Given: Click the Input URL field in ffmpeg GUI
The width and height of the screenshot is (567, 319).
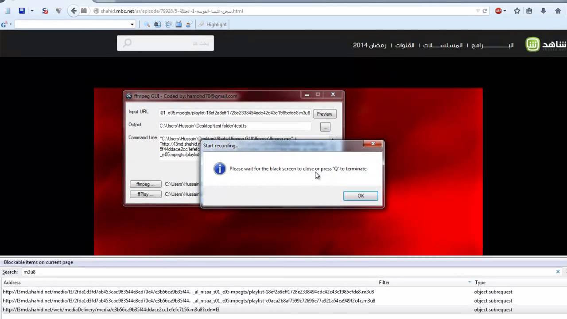Looking at the screenshot, I should (x=235, y=113).
